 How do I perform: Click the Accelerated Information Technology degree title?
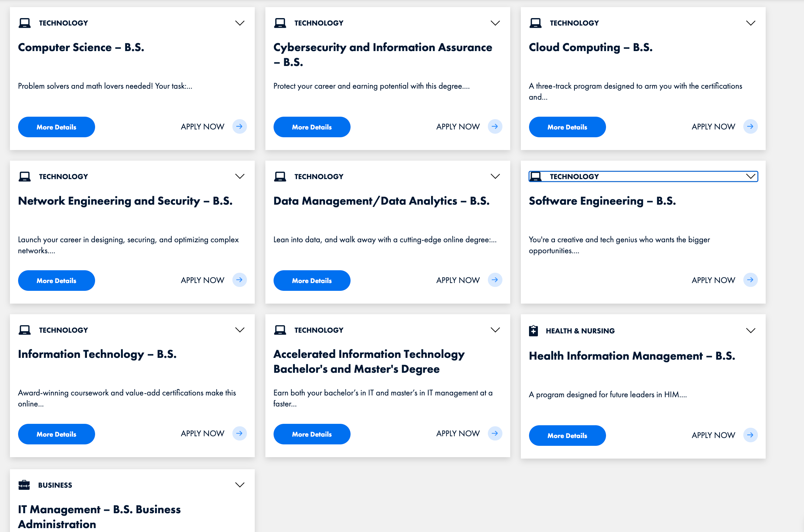(x=369, y=361)
